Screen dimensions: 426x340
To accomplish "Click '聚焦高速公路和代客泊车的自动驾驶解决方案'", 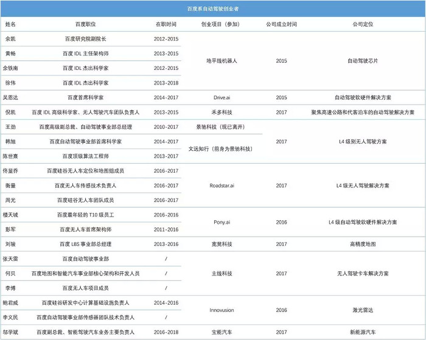I will [363, 112].
